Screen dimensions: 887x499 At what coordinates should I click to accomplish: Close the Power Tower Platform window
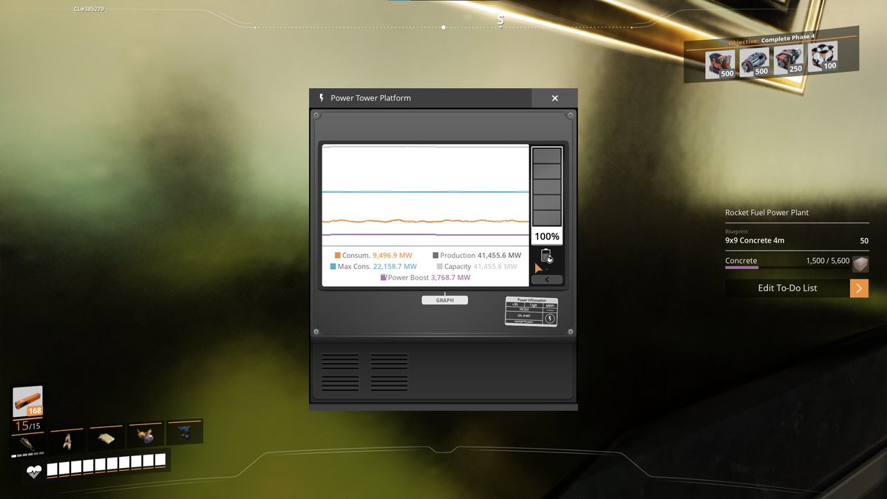pos(555,98)
